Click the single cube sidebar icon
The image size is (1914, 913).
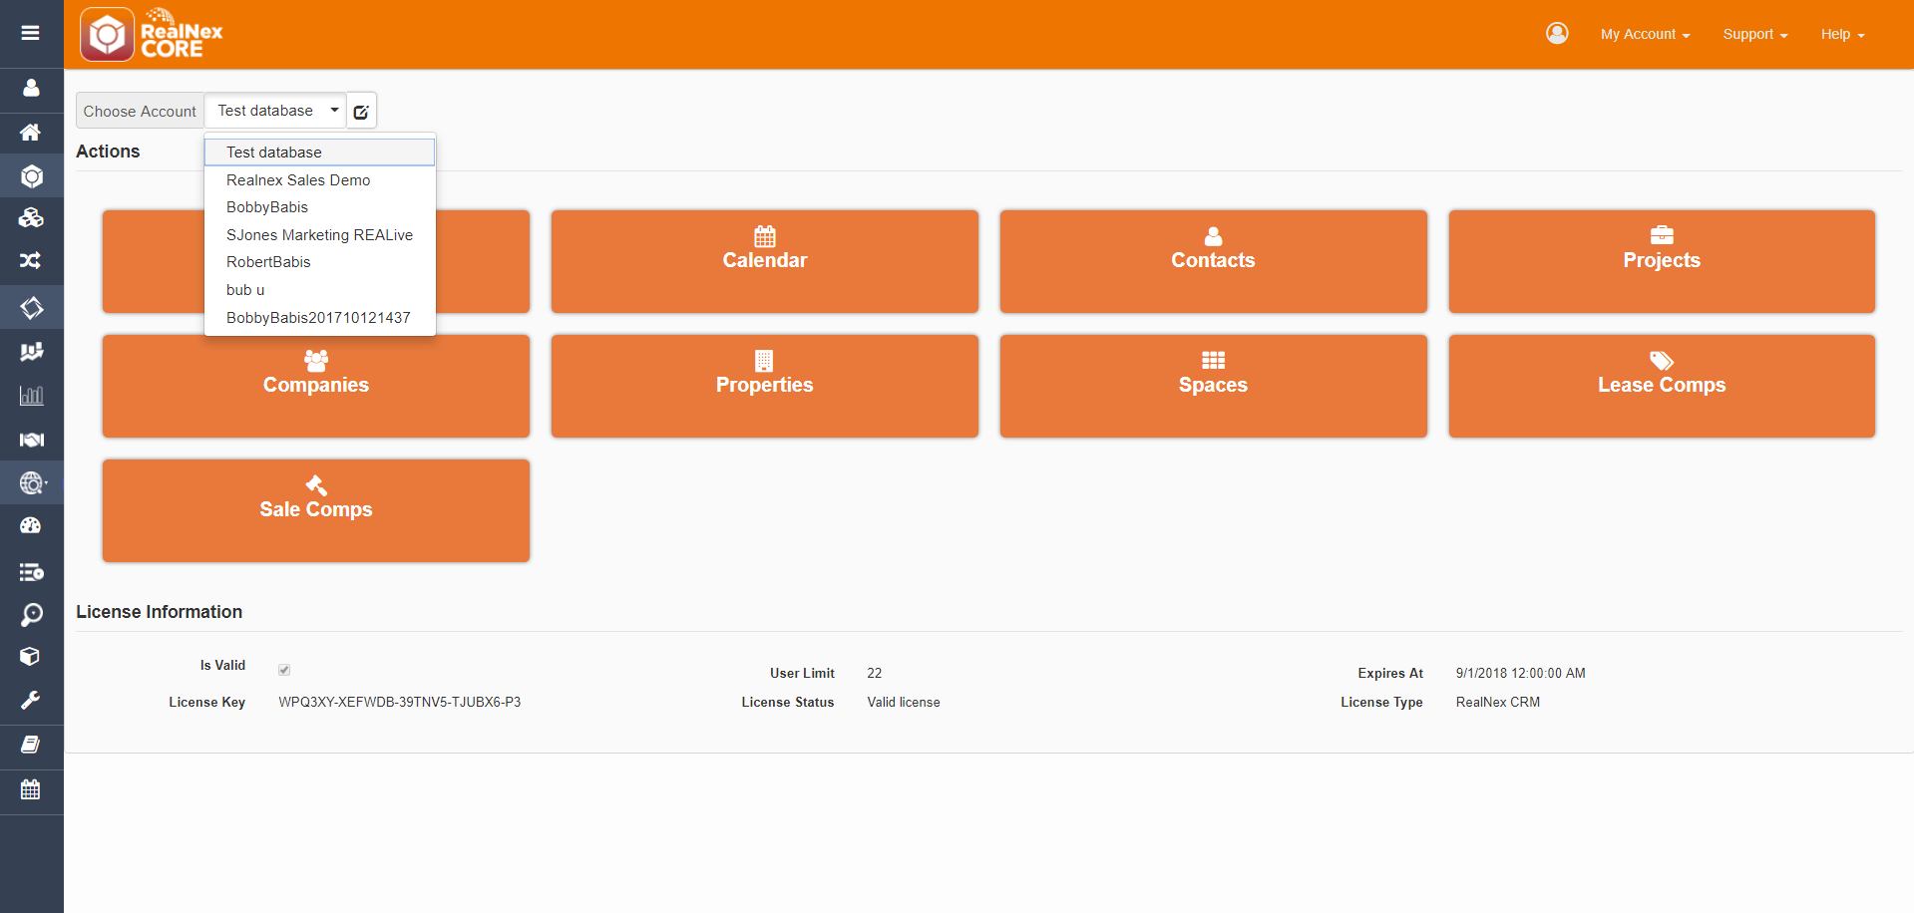pos(31,656)
